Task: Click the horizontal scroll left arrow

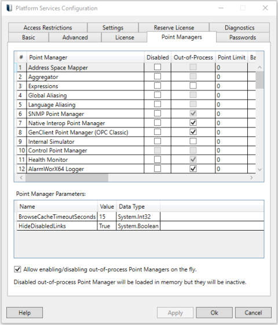Action: (21, 178)
